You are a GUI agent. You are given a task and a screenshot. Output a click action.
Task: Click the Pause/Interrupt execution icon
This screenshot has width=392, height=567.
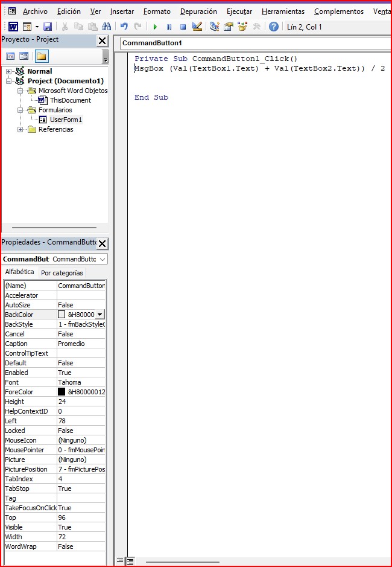click(x=169, y=27)
